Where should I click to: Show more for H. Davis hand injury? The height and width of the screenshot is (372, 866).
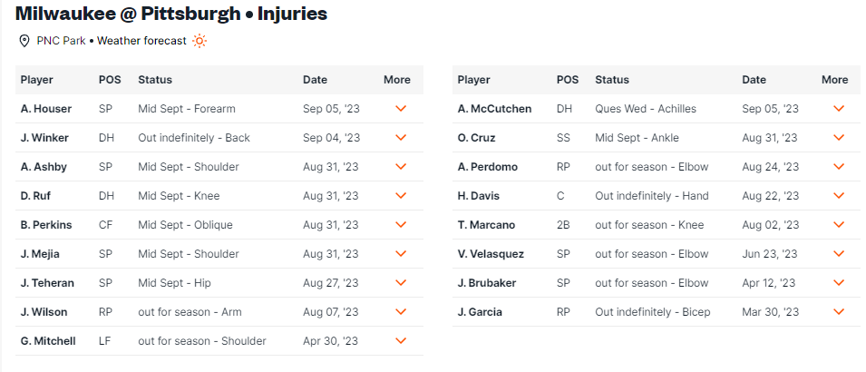839,196
